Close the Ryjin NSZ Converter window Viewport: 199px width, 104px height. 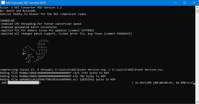pos(194,3)
